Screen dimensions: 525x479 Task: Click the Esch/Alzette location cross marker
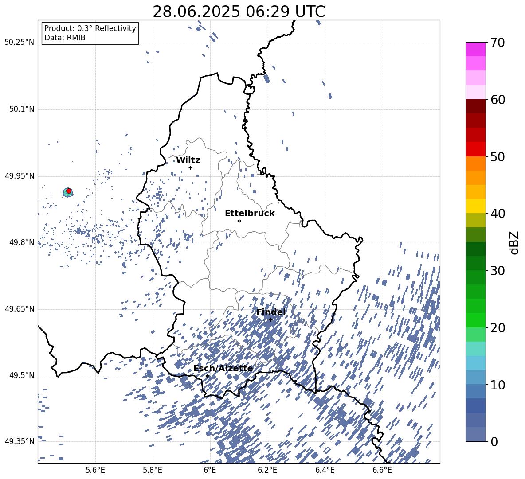pos(207,376)
